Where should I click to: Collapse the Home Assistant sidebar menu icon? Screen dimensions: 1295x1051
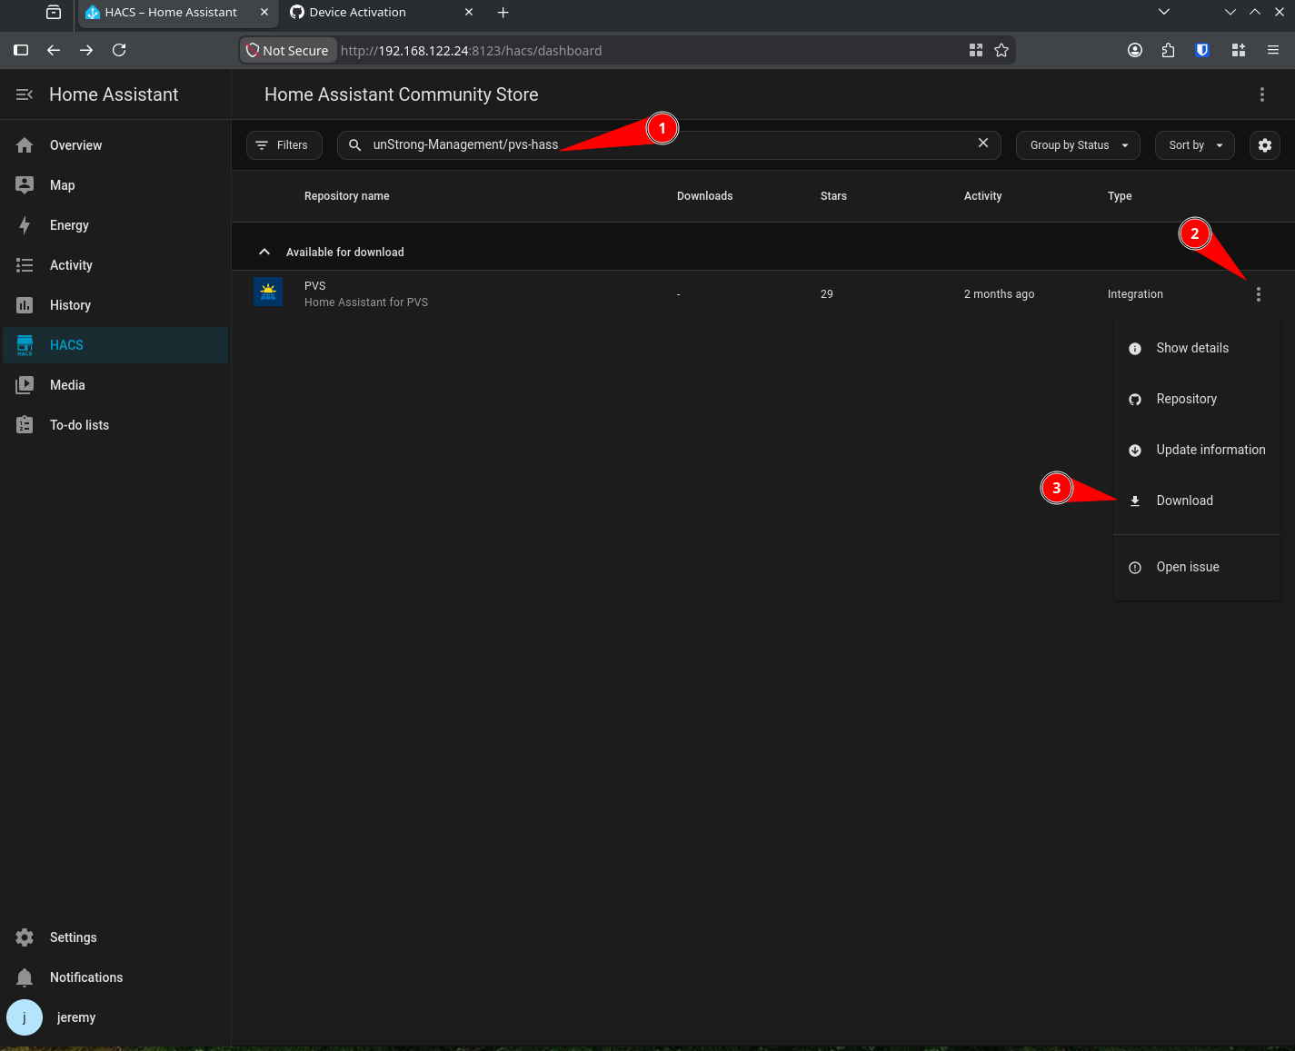[x=25, y=94]
